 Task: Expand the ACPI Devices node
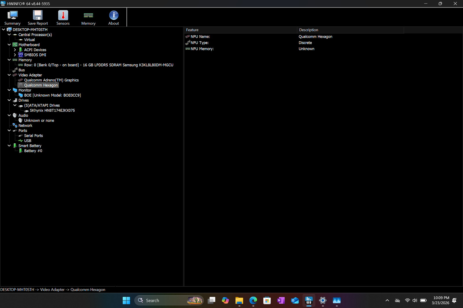pos(15,50)
